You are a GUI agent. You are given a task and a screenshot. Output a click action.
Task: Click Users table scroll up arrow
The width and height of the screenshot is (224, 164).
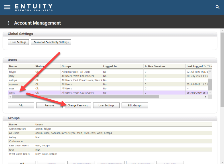coord(210,71)
